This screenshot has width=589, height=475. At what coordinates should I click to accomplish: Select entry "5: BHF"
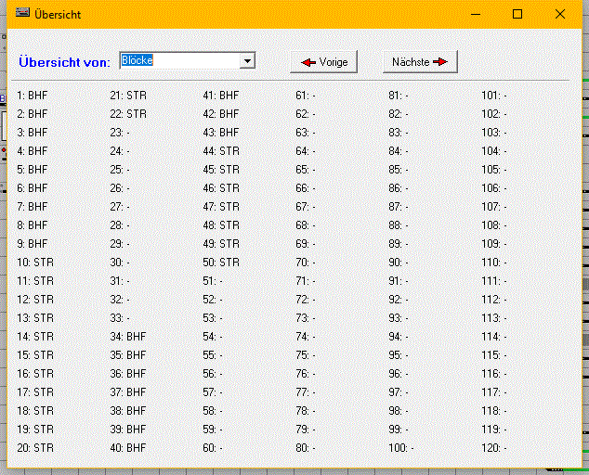(32, 170)
